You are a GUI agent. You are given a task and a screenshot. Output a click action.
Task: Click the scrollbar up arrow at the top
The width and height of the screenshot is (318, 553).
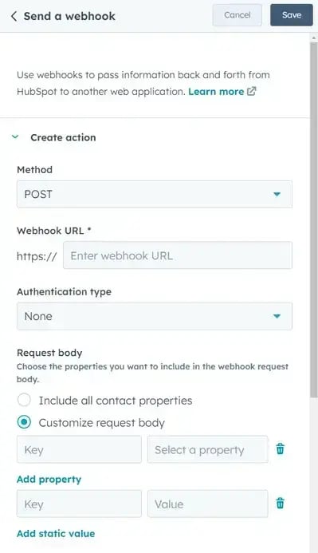coord(314,38)
